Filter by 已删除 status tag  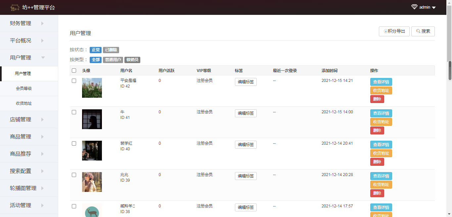(x=111, y=50)
